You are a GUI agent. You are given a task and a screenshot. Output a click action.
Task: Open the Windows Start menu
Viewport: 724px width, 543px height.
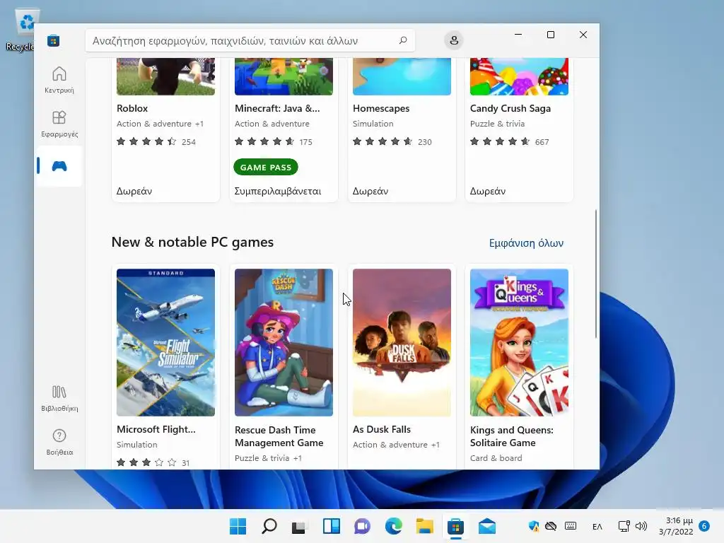(238, 526)
